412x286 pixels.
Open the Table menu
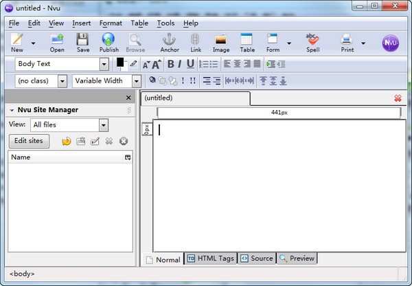[x=139, y=23]
